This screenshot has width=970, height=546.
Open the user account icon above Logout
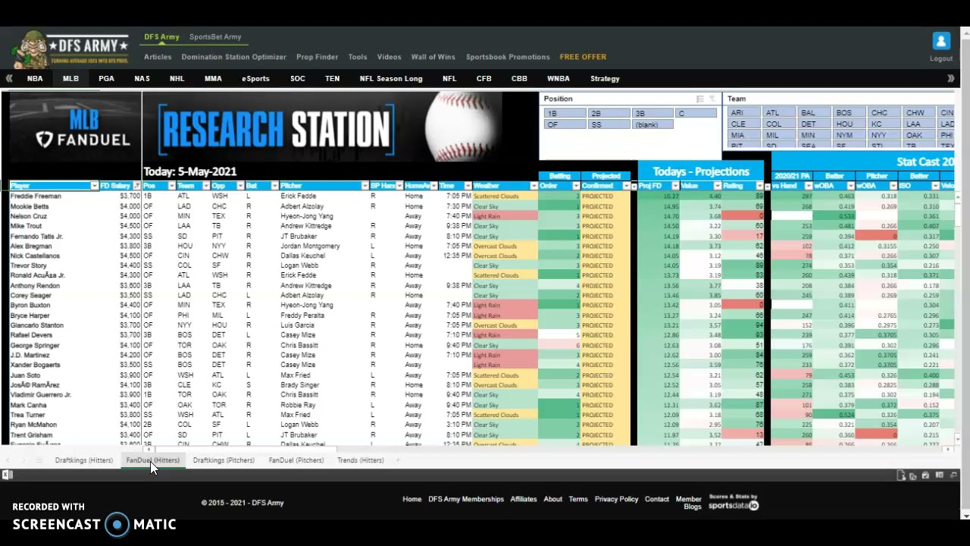[940, 42]
